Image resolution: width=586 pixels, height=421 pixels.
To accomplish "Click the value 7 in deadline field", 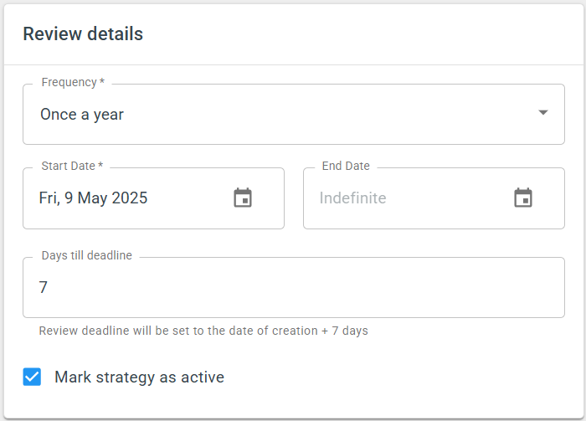I will tap(44, 287).
